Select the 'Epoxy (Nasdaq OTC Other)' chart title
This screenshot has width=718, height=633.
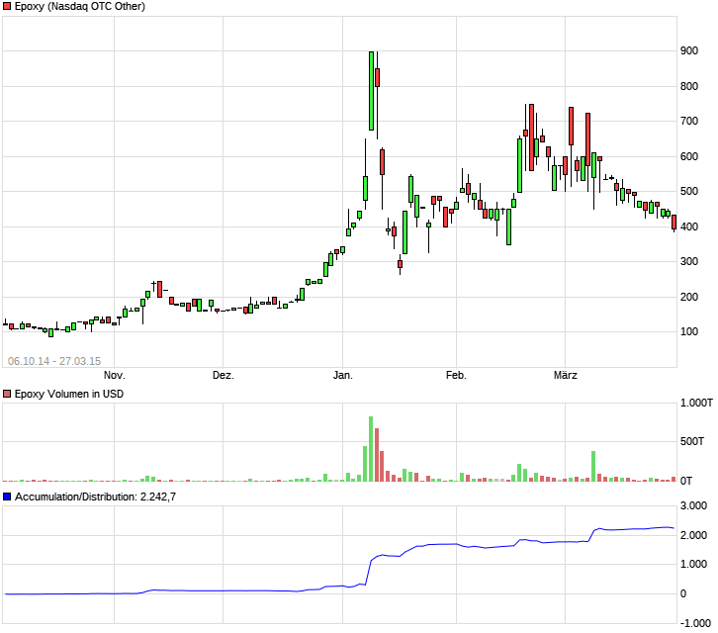(x=80, y=6)
